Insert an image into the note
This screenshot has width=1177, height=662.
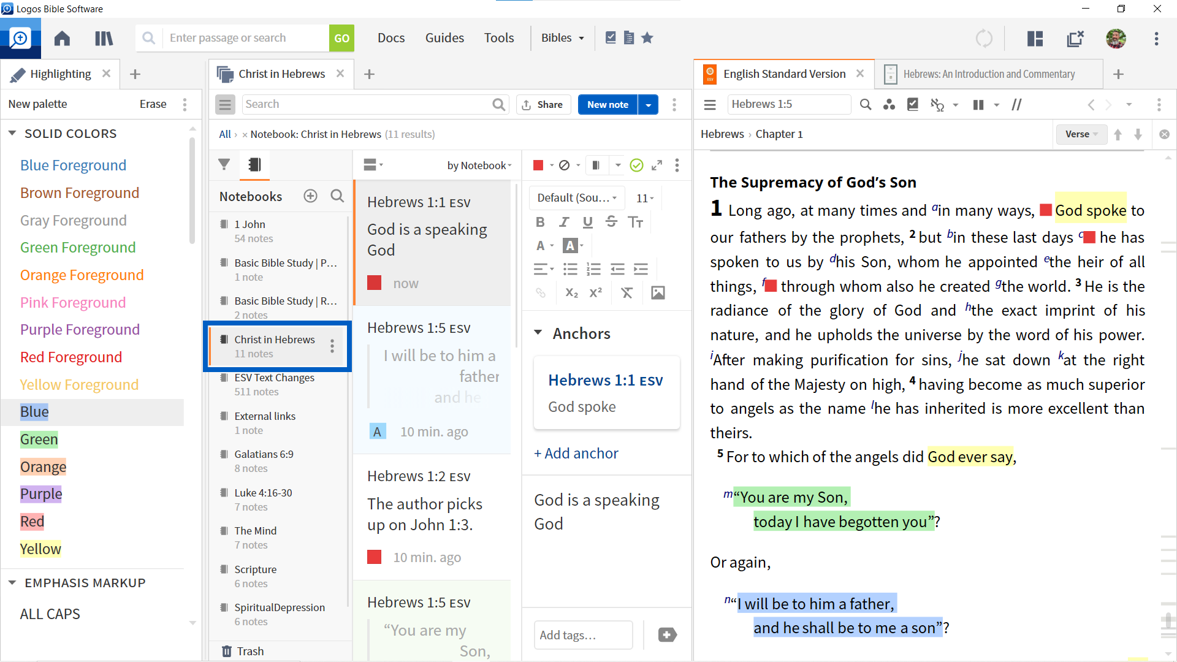point(658,292)
